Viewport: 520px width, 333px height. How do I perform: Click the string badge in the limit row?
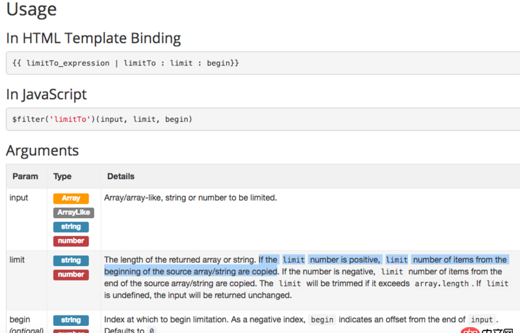click(71, 260)
